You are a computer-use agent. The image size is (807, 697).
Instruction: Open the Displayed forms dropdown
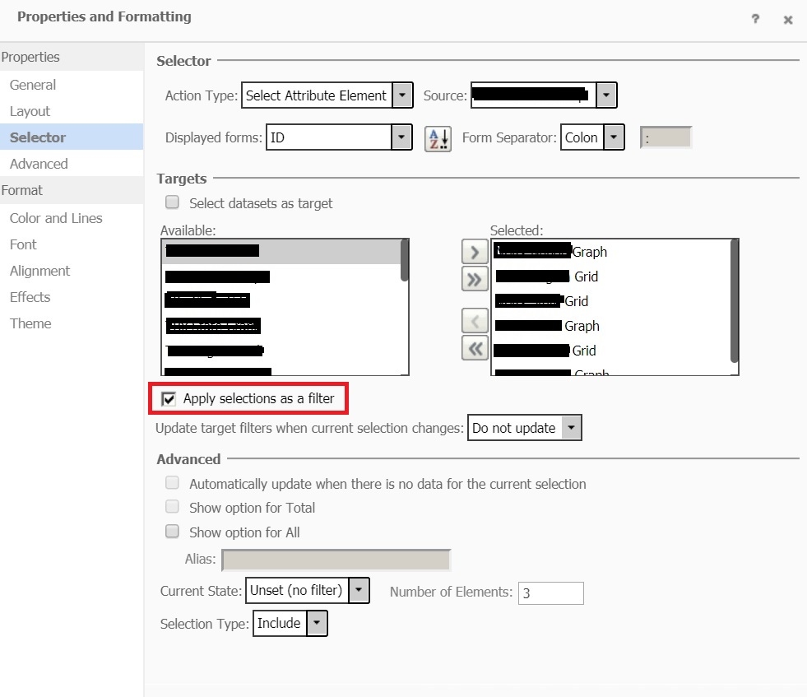[x=401, y=137]
